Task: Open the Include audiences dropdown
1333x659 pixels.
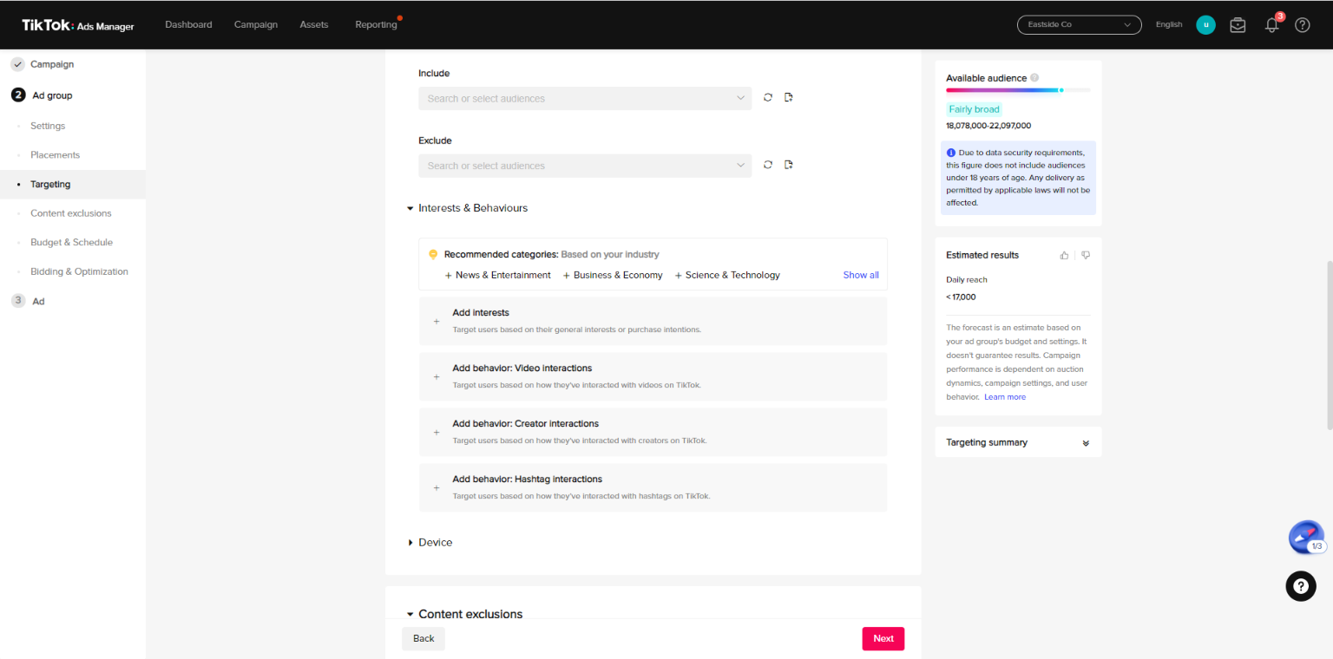Action: 584,98
